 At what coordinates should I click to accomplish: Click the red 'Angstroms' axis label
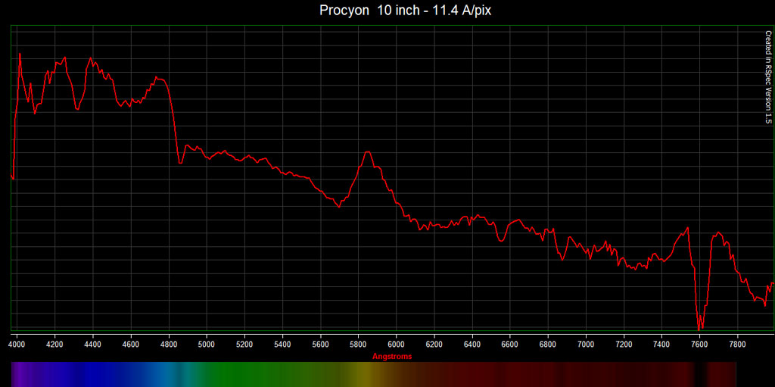(x=391, y=356)
